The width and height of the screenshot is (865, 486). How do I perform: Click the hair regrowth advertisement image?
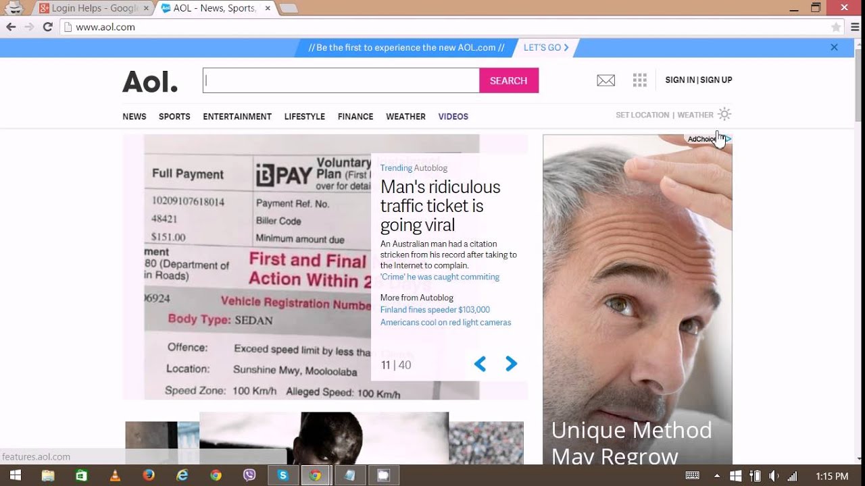637,299
